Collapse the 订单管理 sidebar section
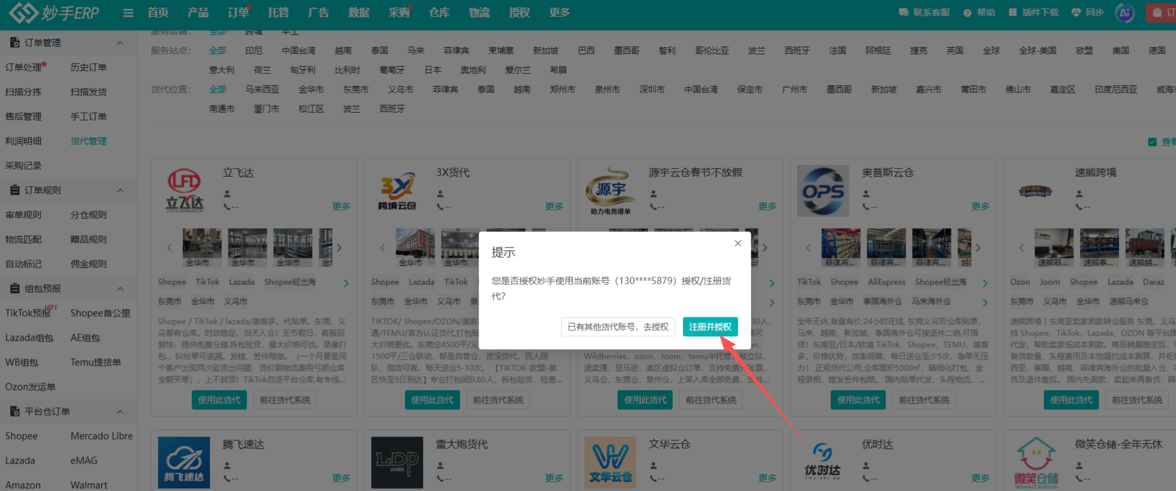Image resolution: width=1176 pixels, height=491 pixels. [x=120, y=43]
